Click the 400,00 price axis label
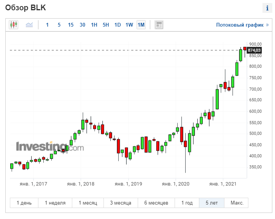 [x=255, y=156]
